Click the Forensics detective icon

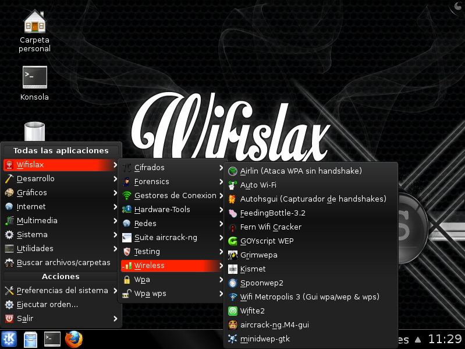(x=127, y=182)
